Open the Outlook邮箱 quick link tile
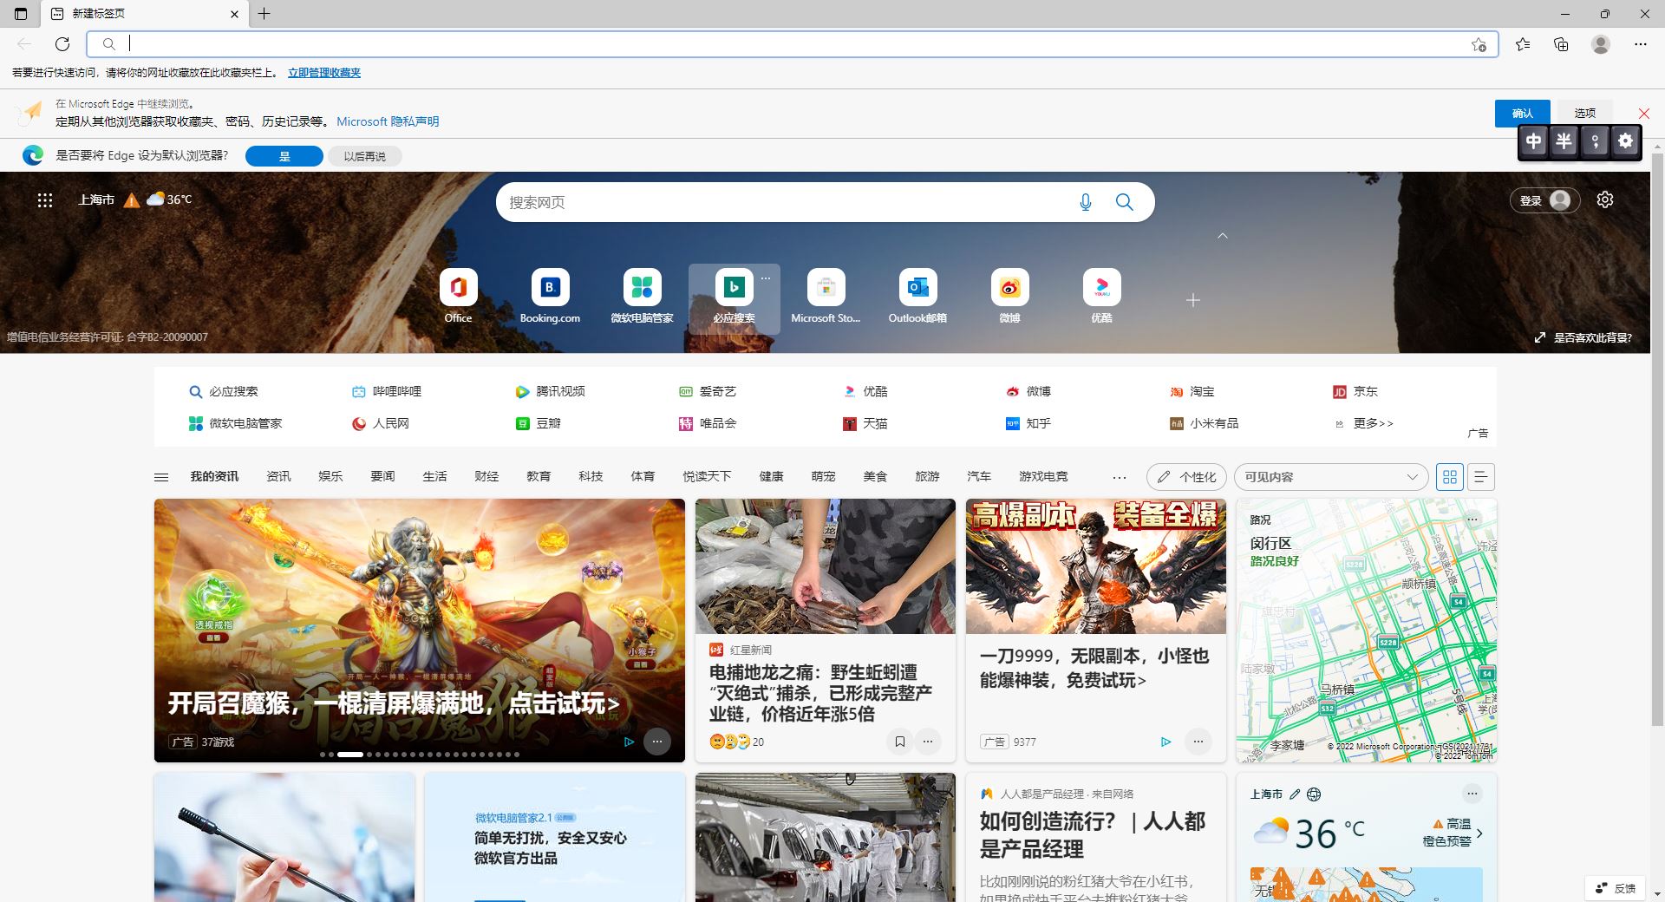The height and width of the screenshot is (902, 1665). pos(916,295)
